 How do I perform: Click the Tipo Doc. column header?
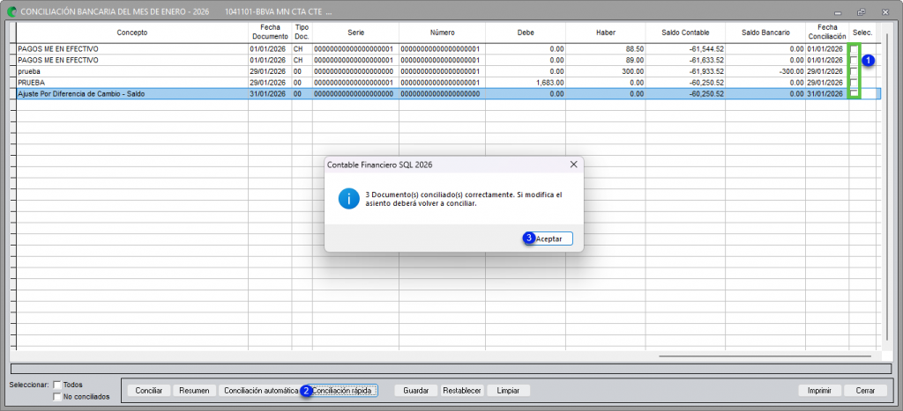click(x=302, y=33)
